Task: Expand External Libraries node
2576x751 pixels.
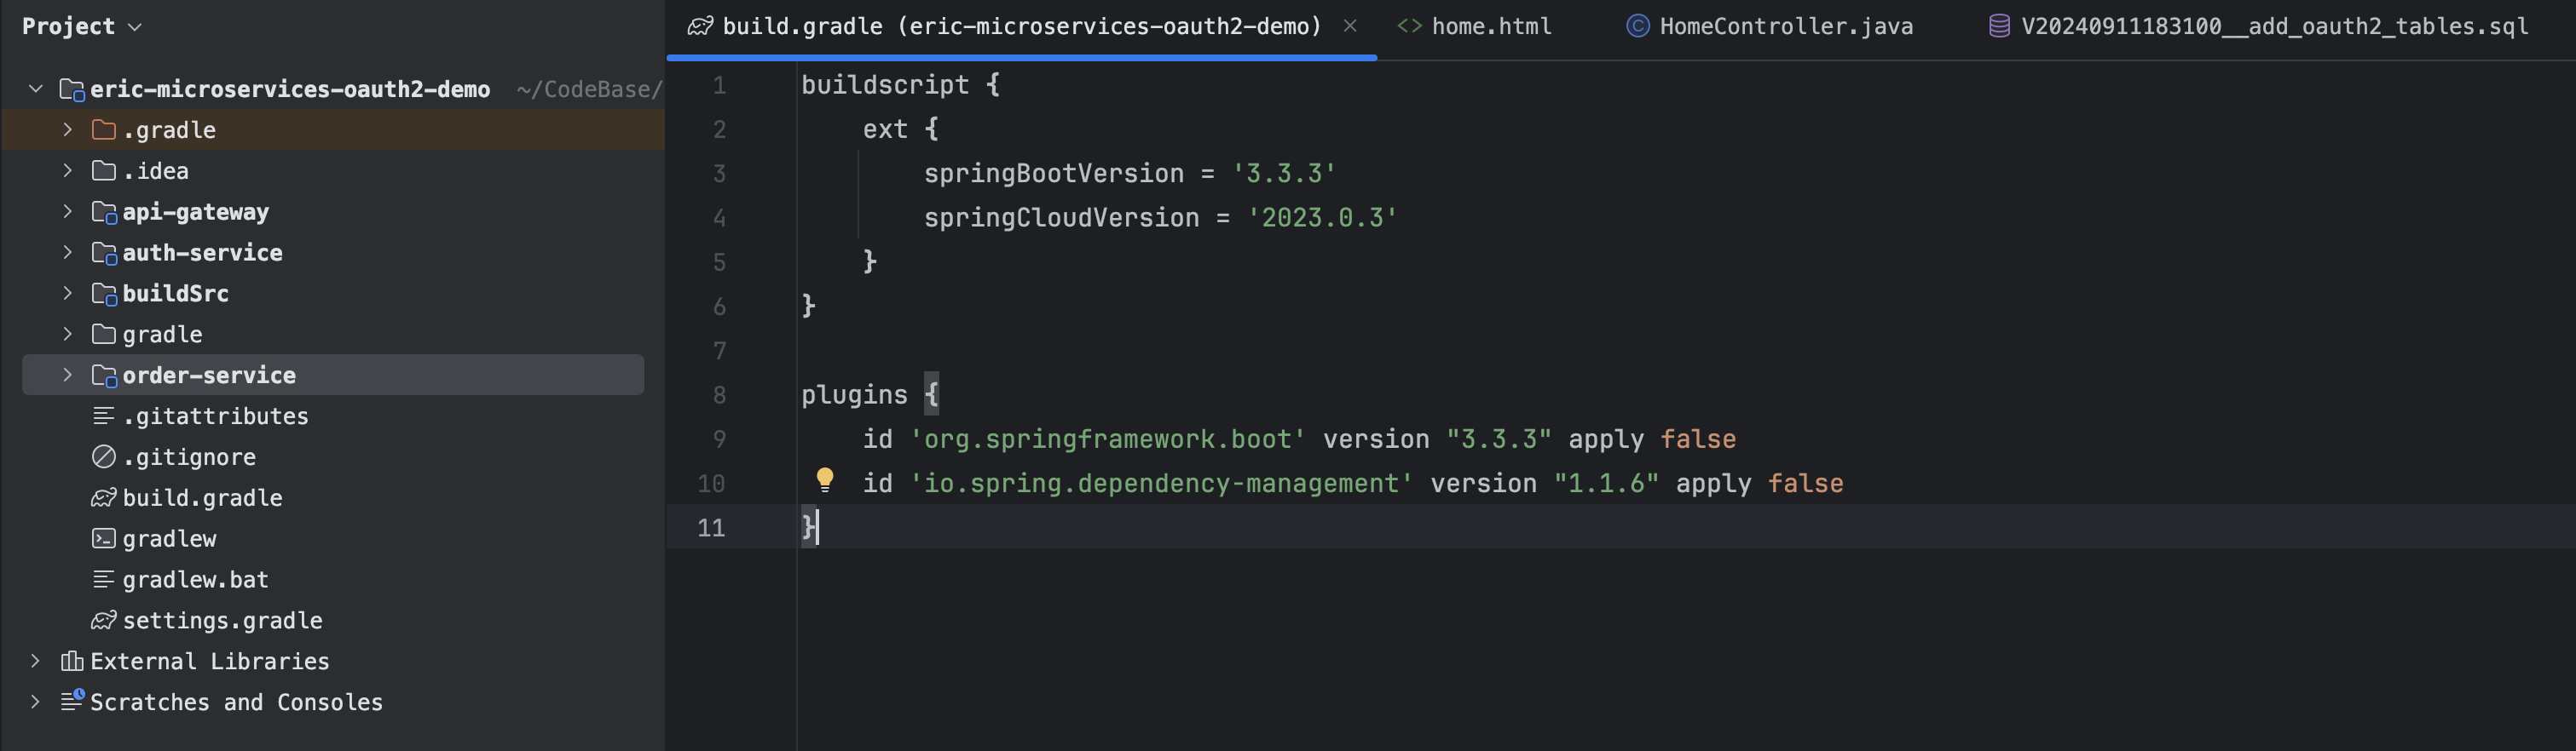Action: pyautogui.click(x=36, y=661)
